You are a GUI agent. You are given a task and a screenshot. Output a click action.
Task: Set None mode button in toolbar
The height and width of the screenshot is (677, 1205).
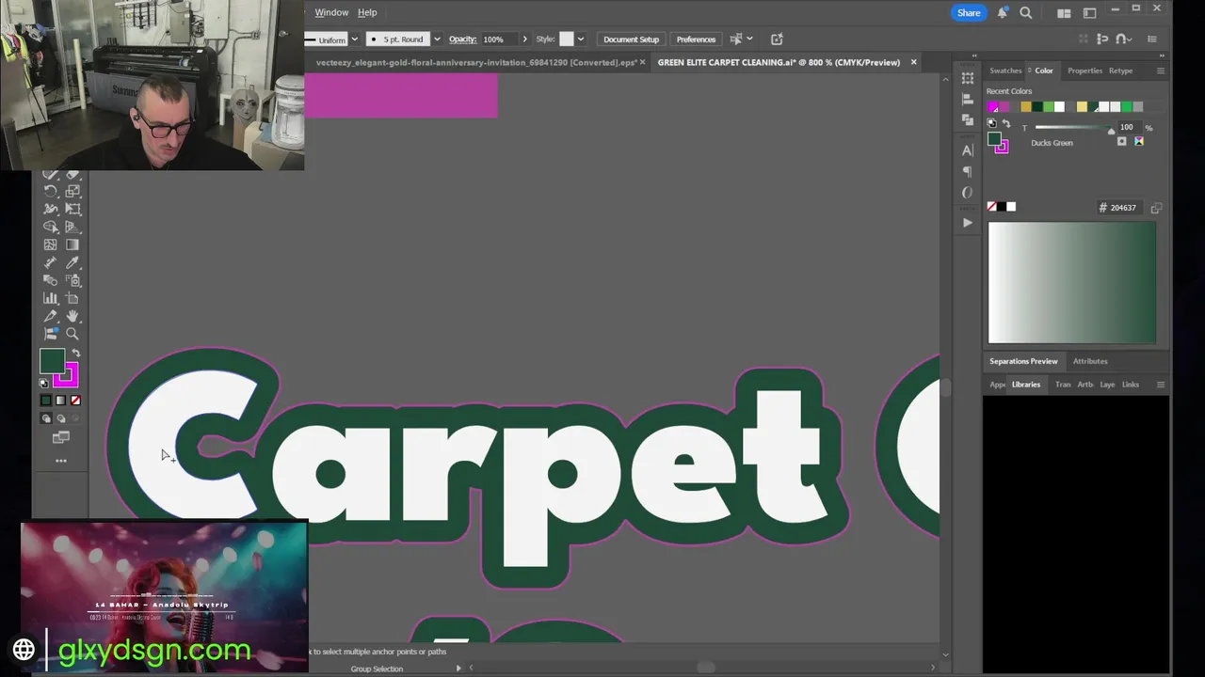click(x=76, y=401)
